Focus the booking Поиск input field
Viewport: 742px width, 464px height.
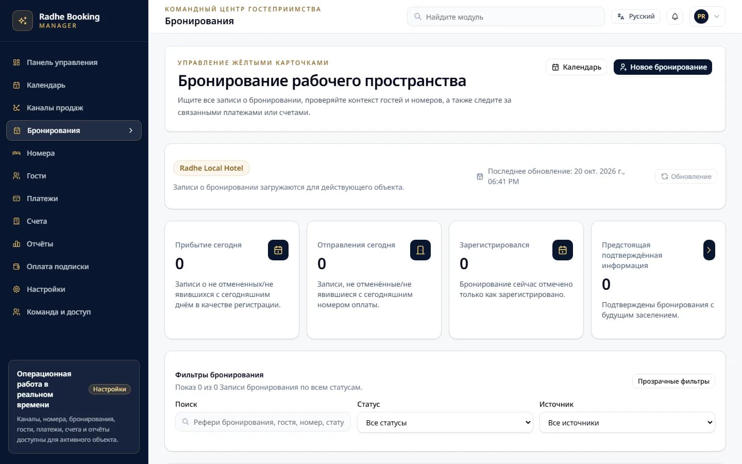[263, 422]
